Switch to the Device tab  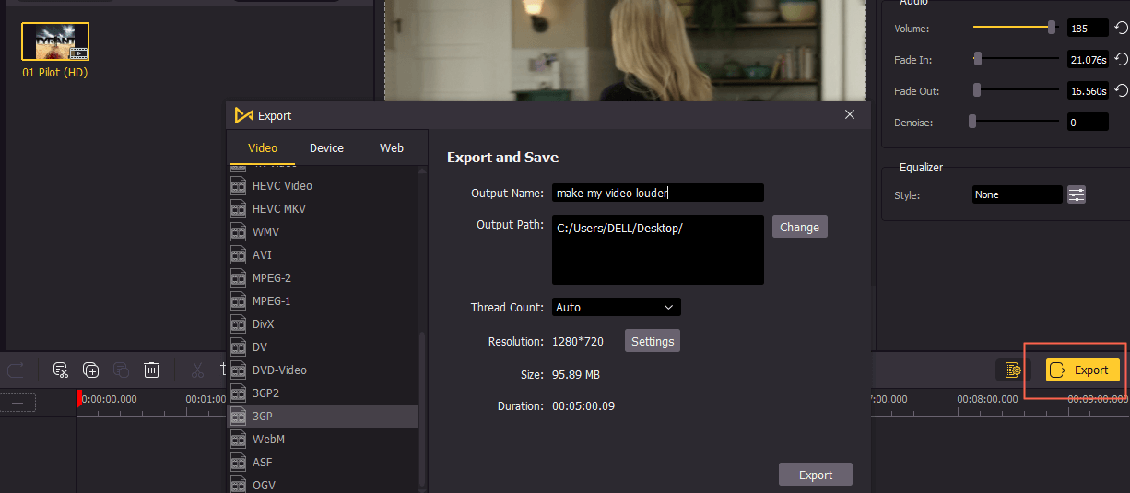326,147
